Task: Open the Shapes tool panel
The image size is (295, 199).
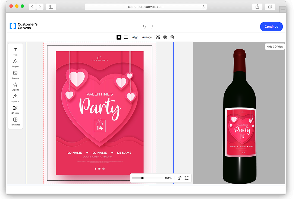Action: [x=15, y=63]
